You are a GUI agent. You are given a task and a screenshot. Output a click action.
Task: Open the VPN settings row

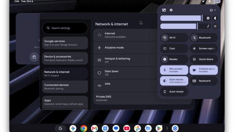click(x=125, y=85)
